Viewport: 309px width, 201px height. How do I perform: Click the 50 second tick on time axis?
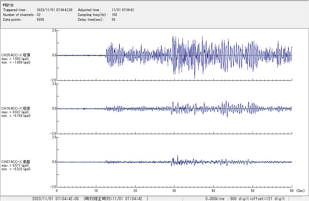[253, 191]
